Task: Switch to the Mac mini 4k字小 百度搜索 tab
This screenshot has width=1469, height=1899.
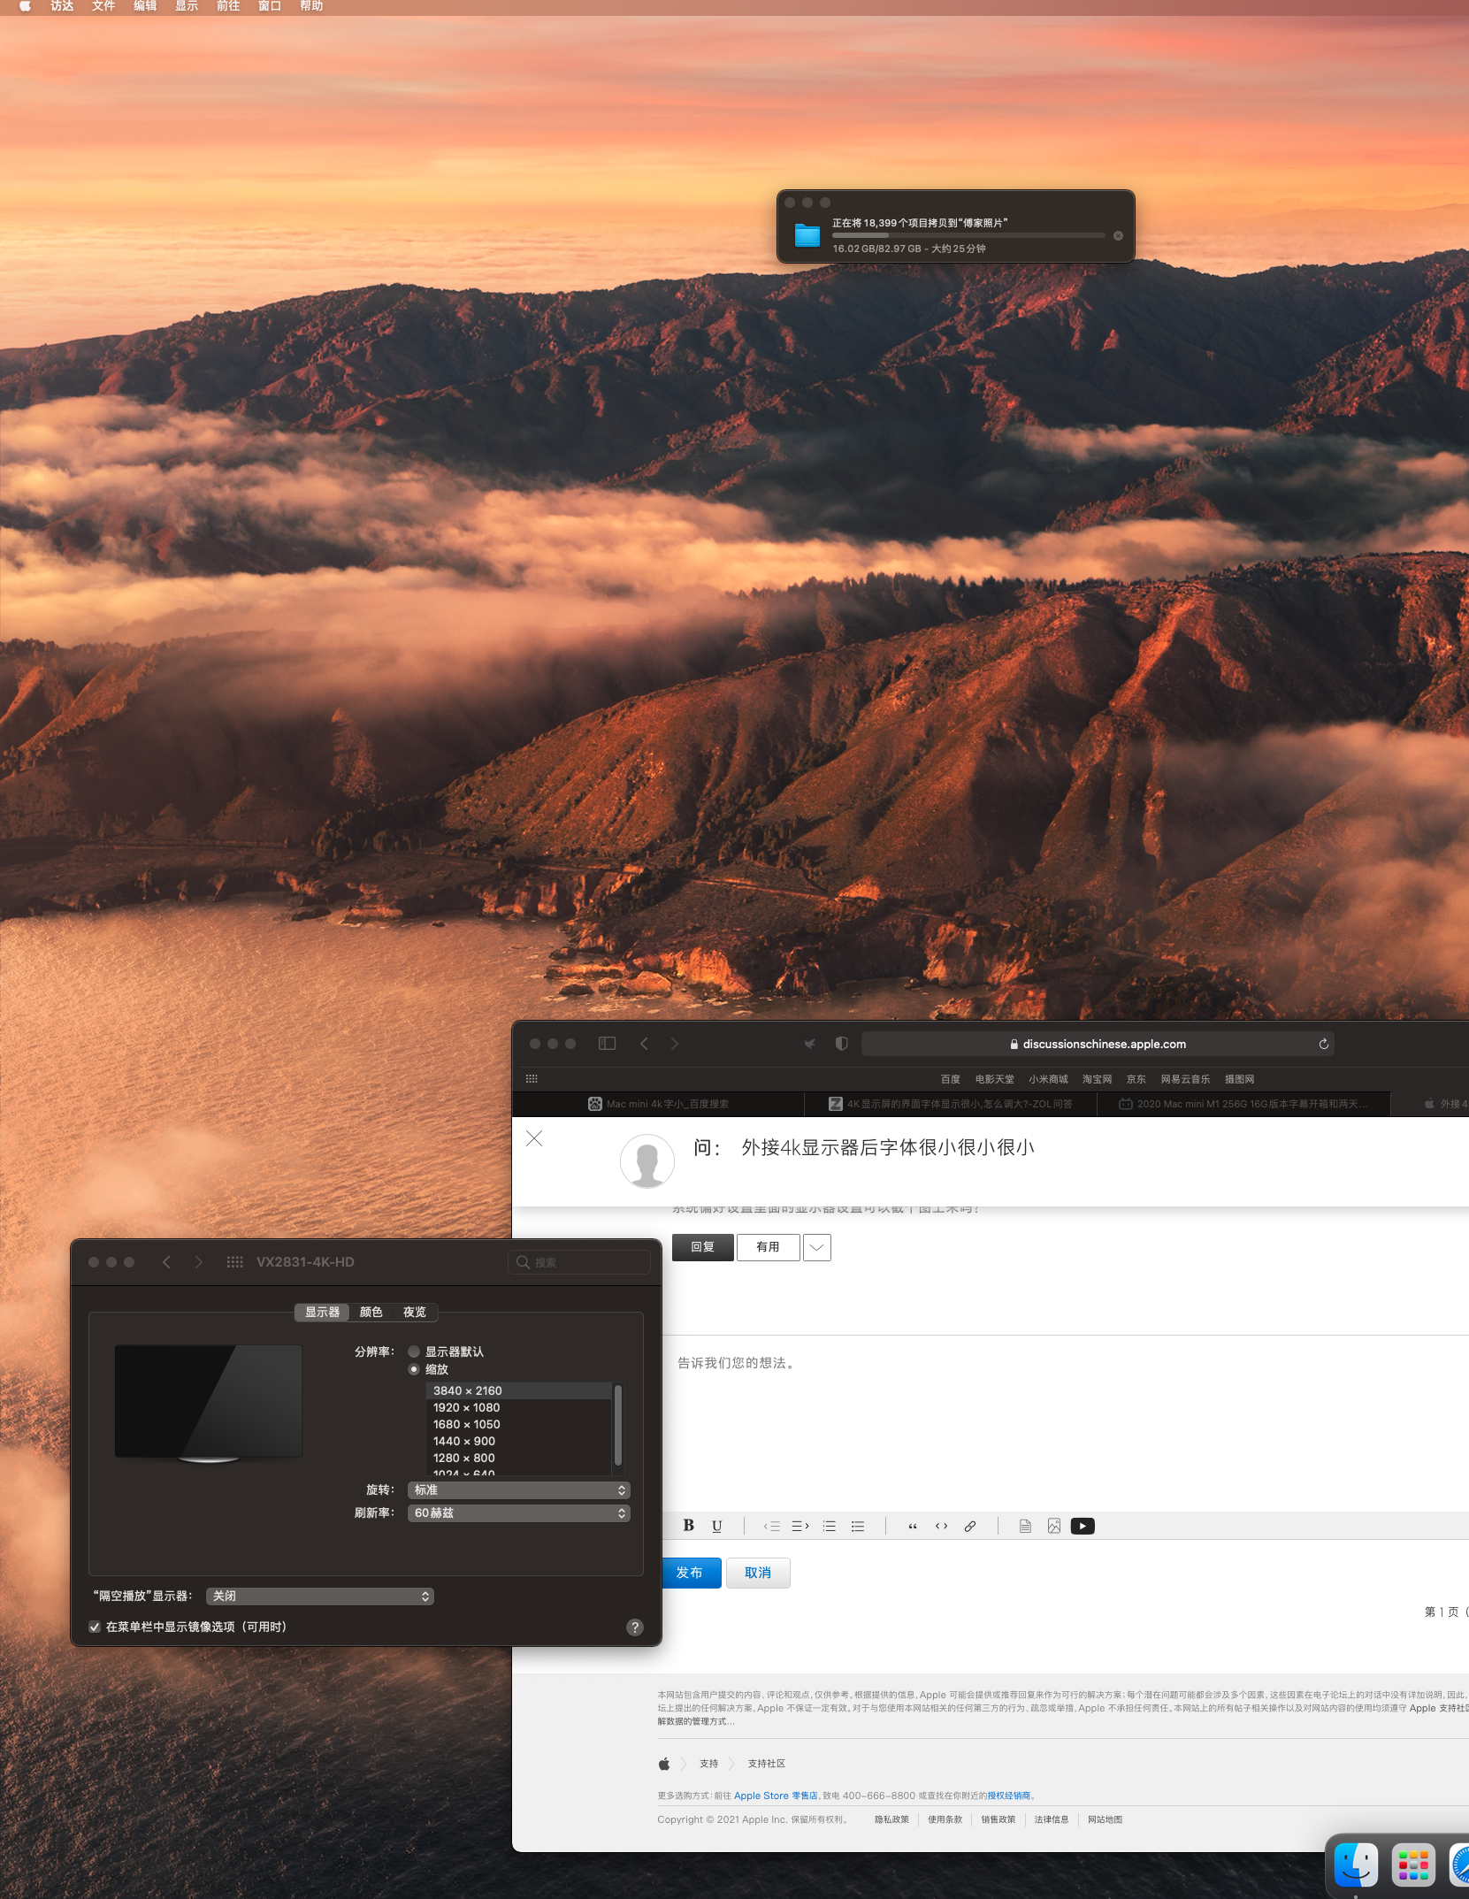Action: [x=658, y=1104]
